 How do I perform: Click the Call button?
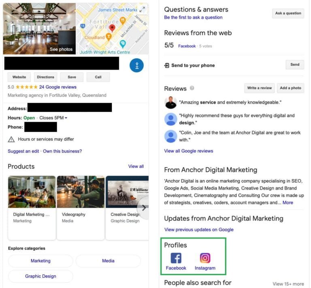coord(98,77)
